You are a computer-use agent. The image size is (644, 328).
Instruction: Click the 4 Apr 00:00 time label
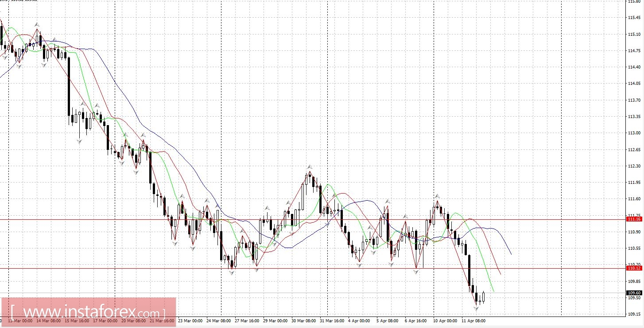(x=360, y=320)
